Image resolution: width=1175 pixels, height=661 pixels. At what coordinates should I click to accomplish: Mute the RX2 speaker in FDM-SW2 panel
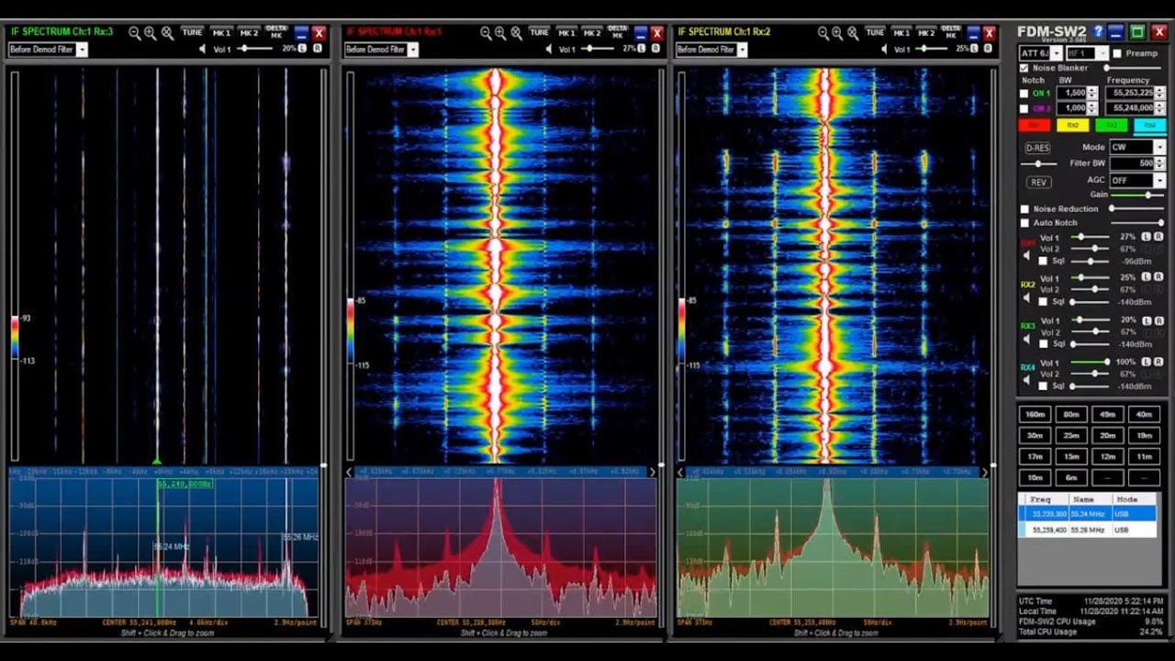tap(1027, 297)
